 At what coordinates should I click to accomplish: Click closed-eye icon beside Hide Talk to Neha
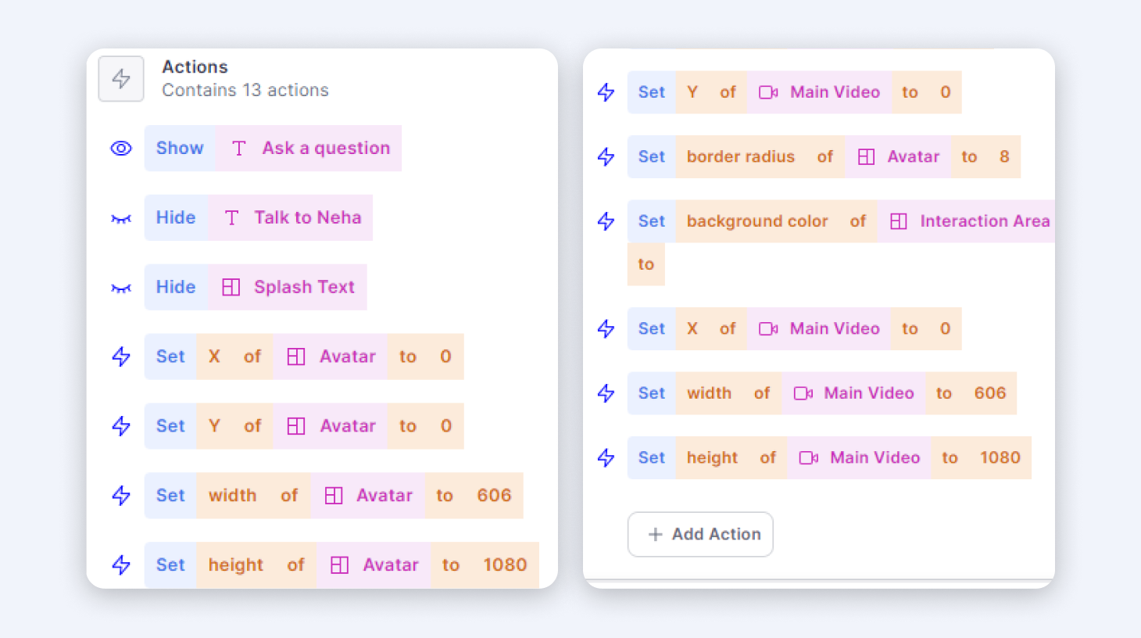tap(121, 219)
